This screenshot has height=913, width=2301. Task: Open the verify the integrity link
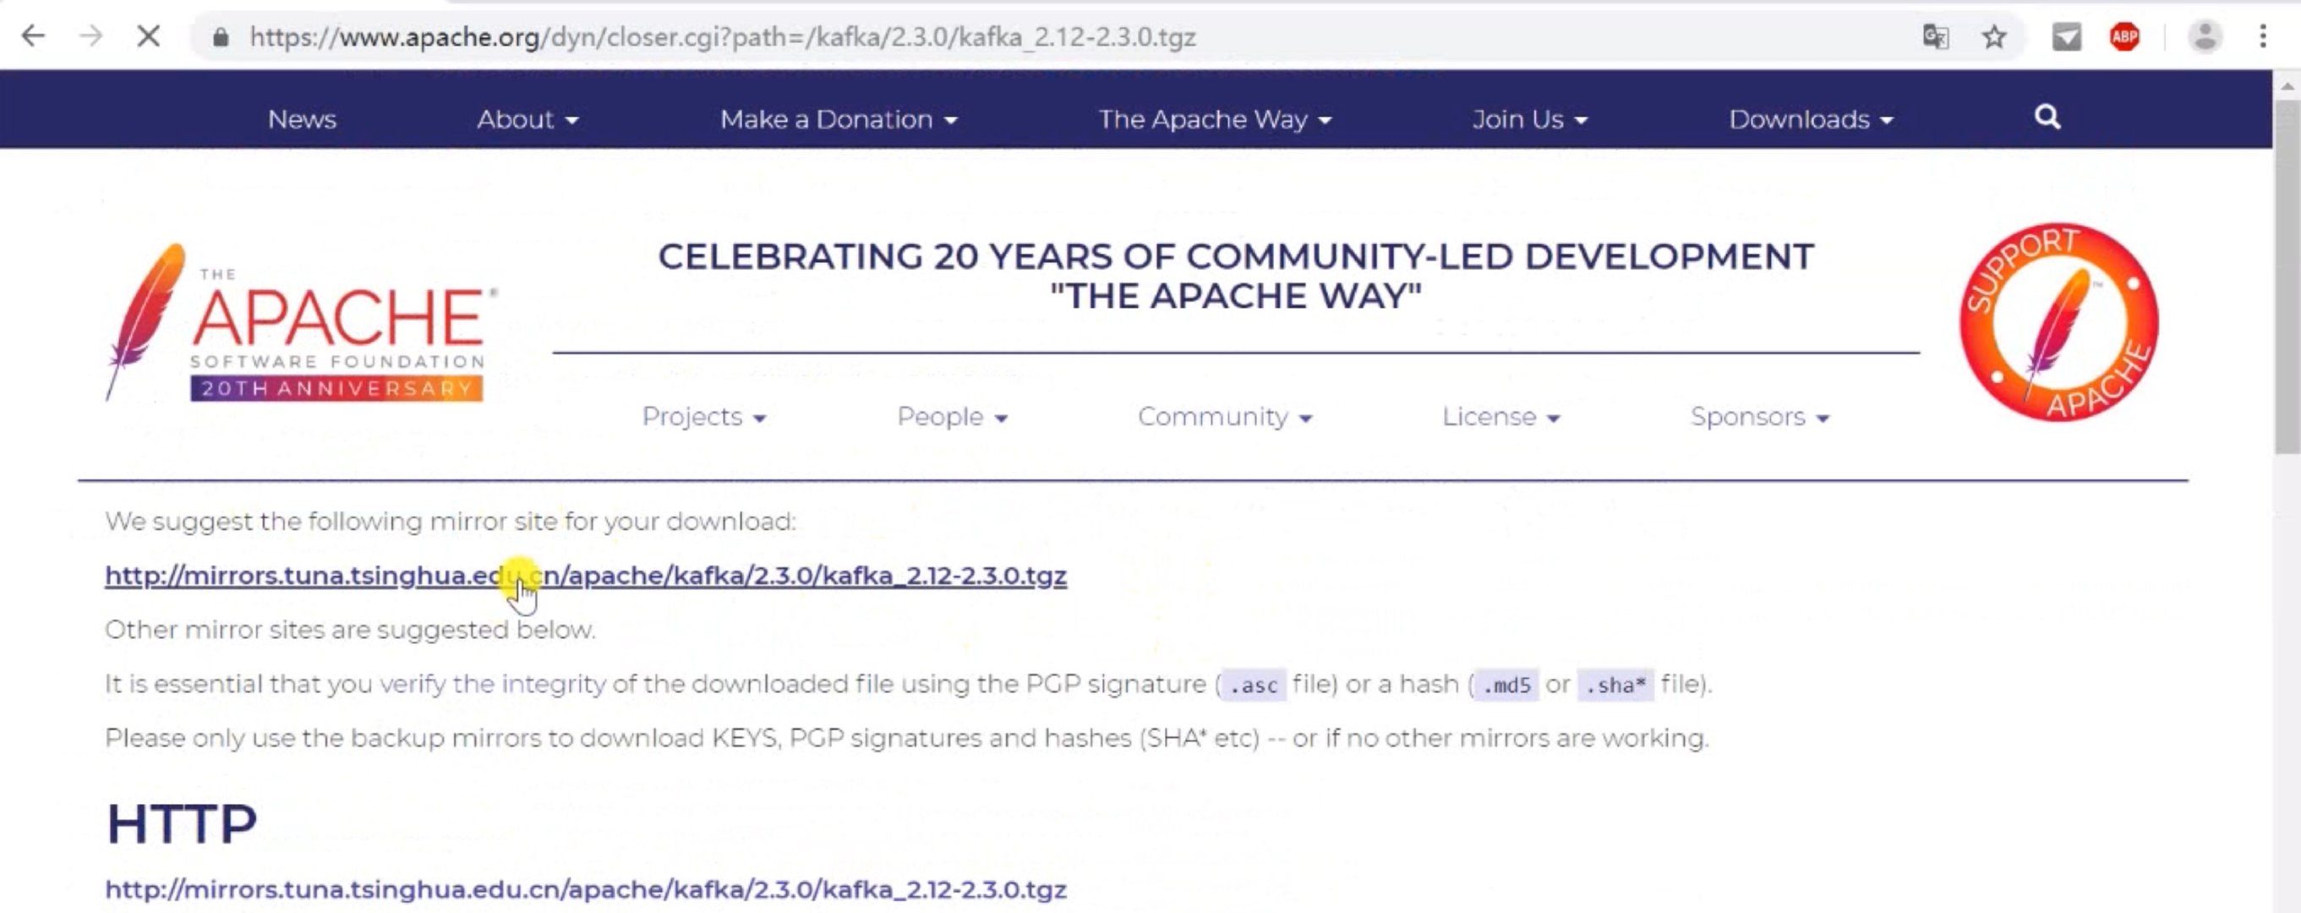tap(492, 684)
